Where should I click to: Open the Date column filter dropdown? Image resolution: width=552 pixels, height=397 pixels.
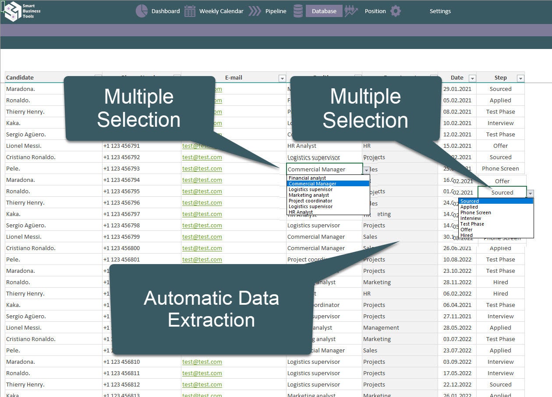[472, 78]
